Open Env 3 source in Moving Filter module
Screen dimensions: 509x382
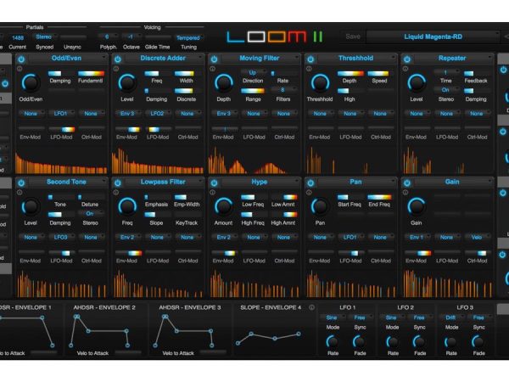coord(224,114)
